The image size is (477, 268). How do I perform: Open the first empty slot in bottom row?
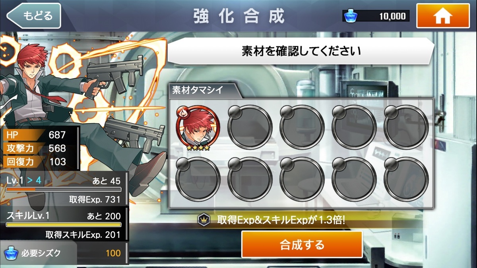[198, 179]
